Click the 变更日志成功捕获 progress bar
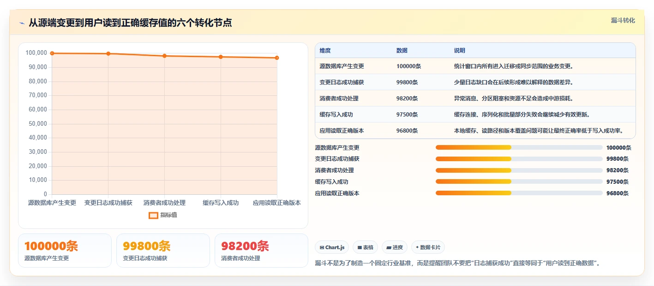This screenshot has height=286, width=654. coord(519,159)
